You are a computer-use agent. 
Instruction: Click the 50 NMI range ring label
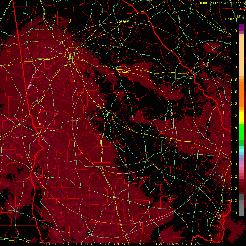[123, 72]
